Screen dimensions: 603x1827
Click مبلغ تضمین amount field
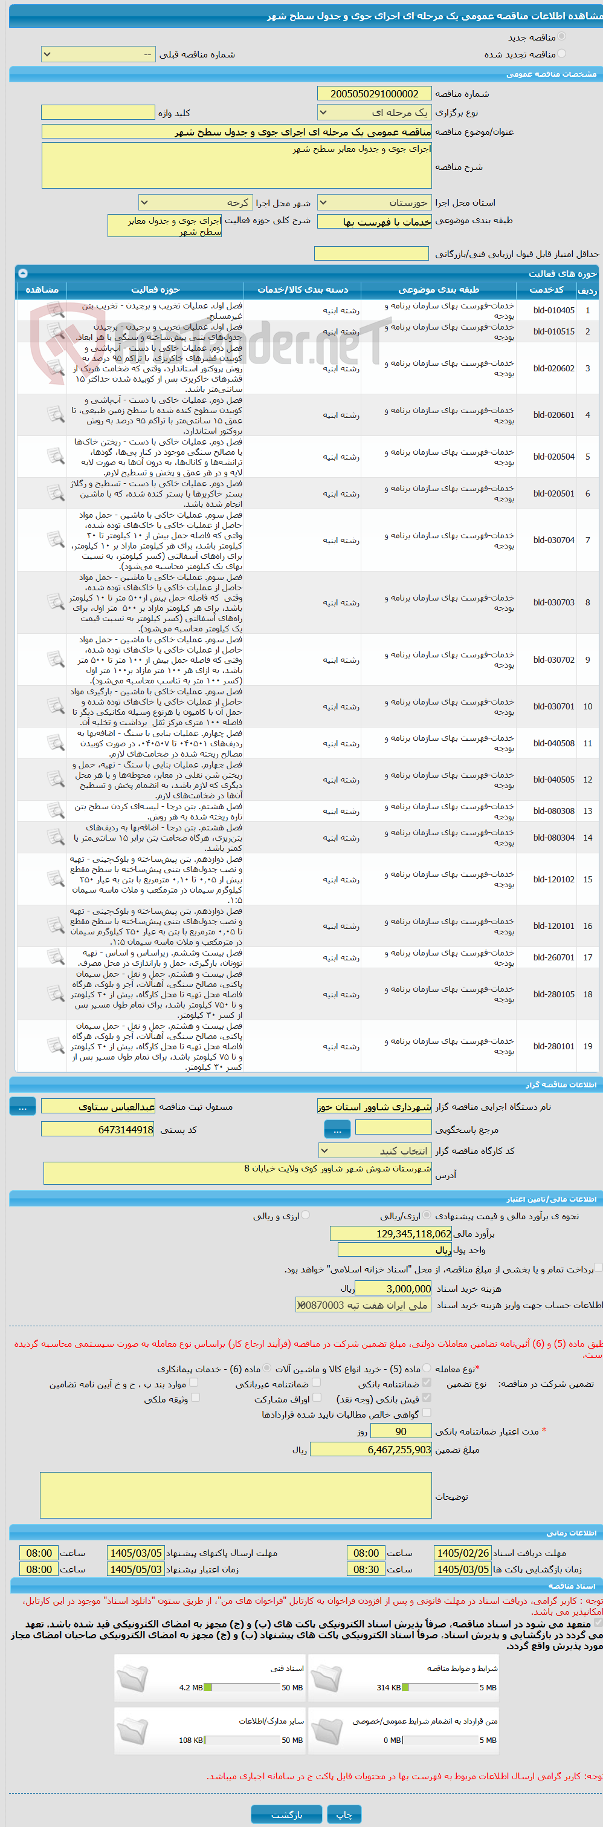click(372, 1450)
